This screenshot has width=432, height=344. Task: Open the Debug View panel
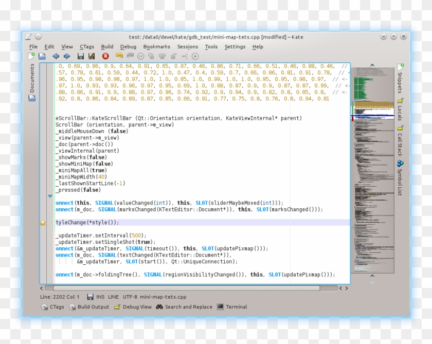[133, 307]
